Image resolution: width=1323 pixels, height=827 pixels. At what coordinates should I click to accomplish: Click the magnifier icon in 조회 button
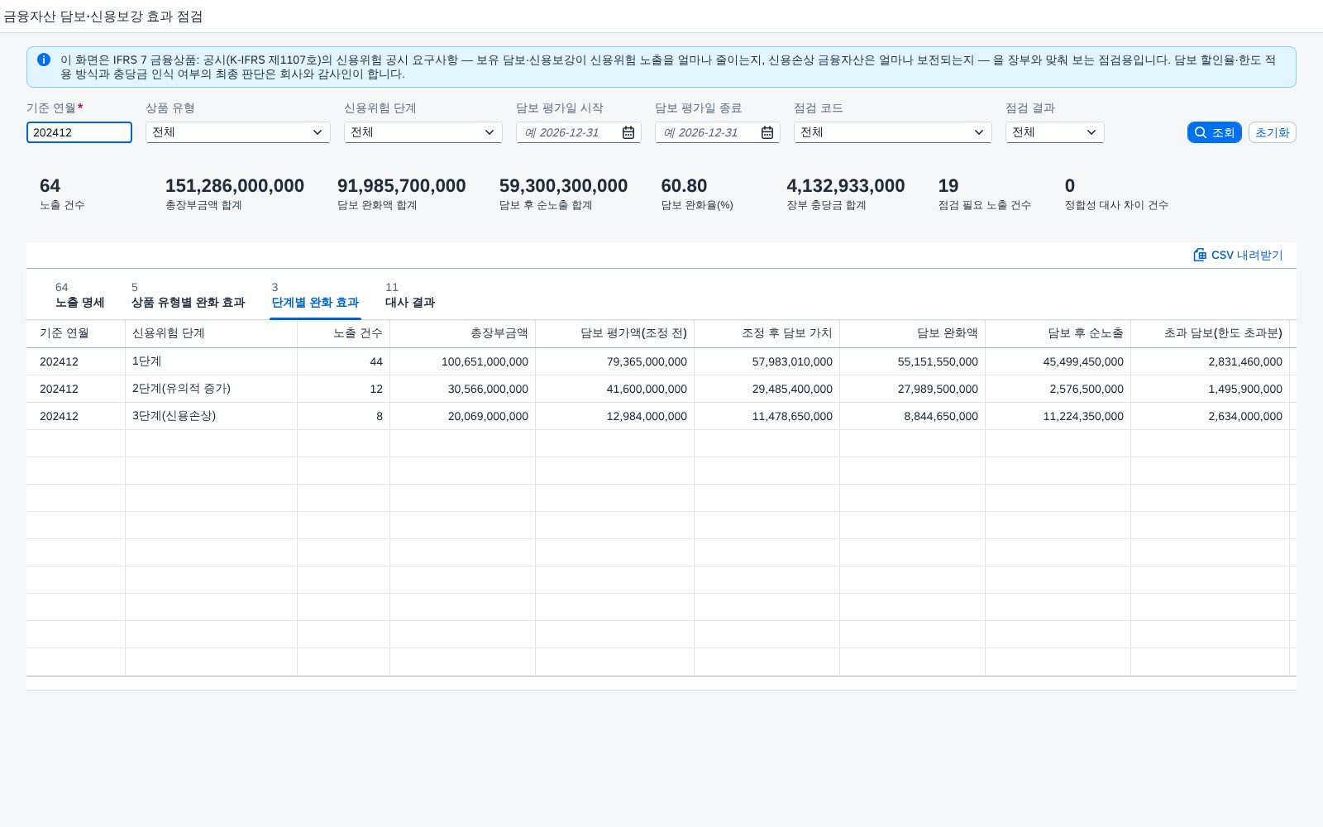tap(1201, 132)
